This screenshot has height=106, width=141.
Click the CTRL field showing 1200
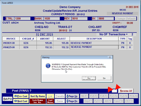(22, 18)
